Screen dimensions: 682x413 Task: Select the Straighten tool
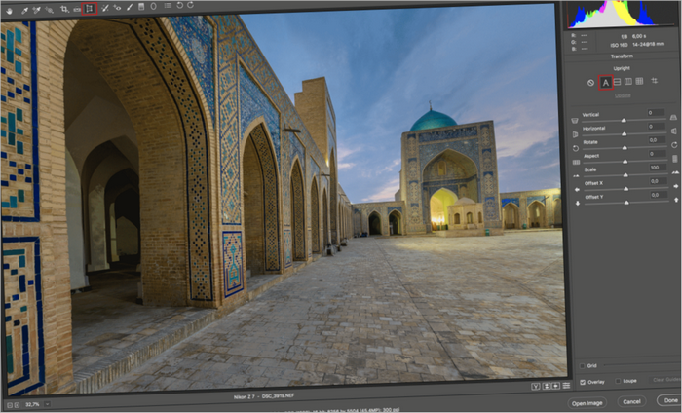77,9
